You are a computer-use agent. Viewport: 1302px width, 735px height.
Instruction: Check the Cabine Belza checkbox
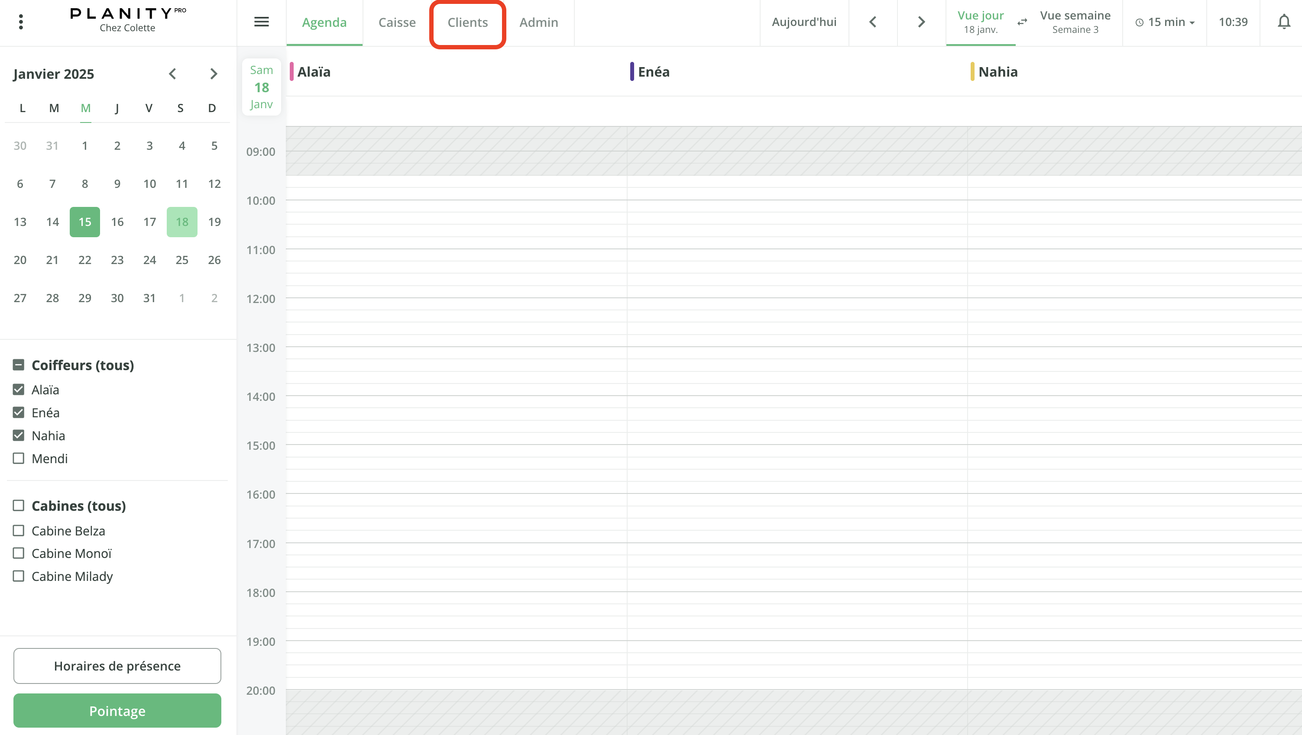(19, 530)
